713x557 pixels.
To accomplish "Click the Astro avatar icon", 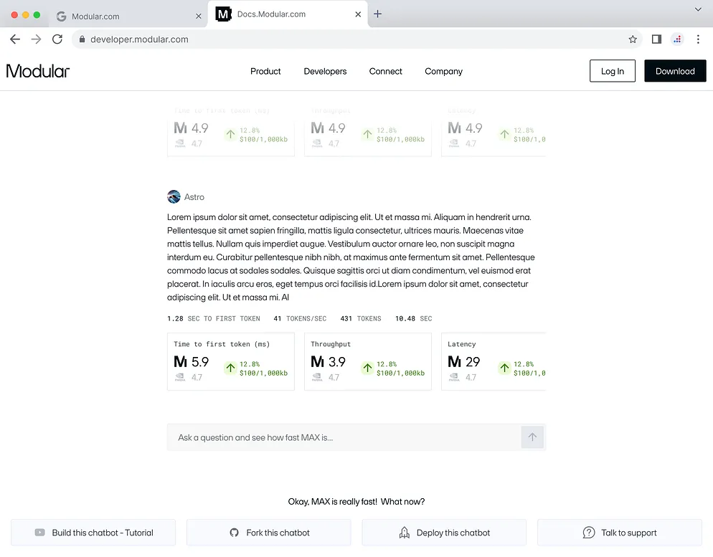I will tap(174, 196).
